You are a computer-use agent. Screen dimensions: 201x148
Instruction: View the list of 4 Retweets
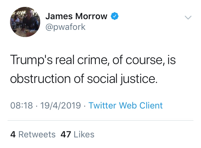click(33, 134)
